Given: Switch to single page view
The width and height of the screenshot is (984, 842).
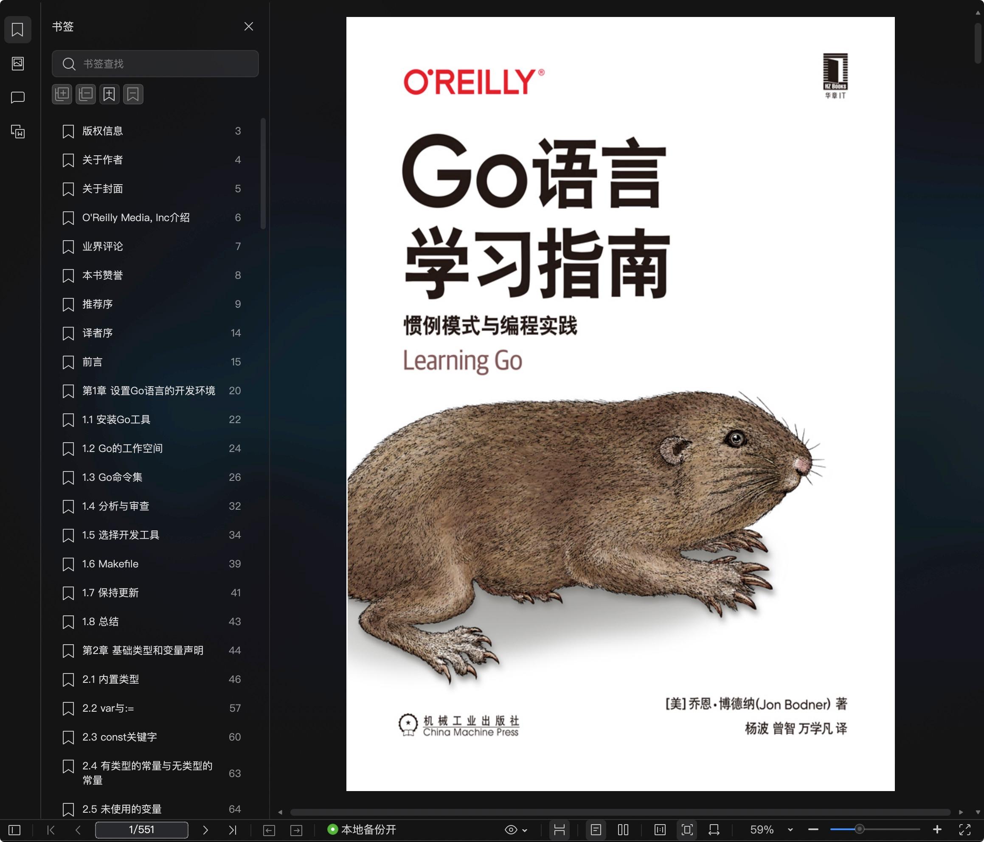Looking at the screenshot, I should (596, 830).
